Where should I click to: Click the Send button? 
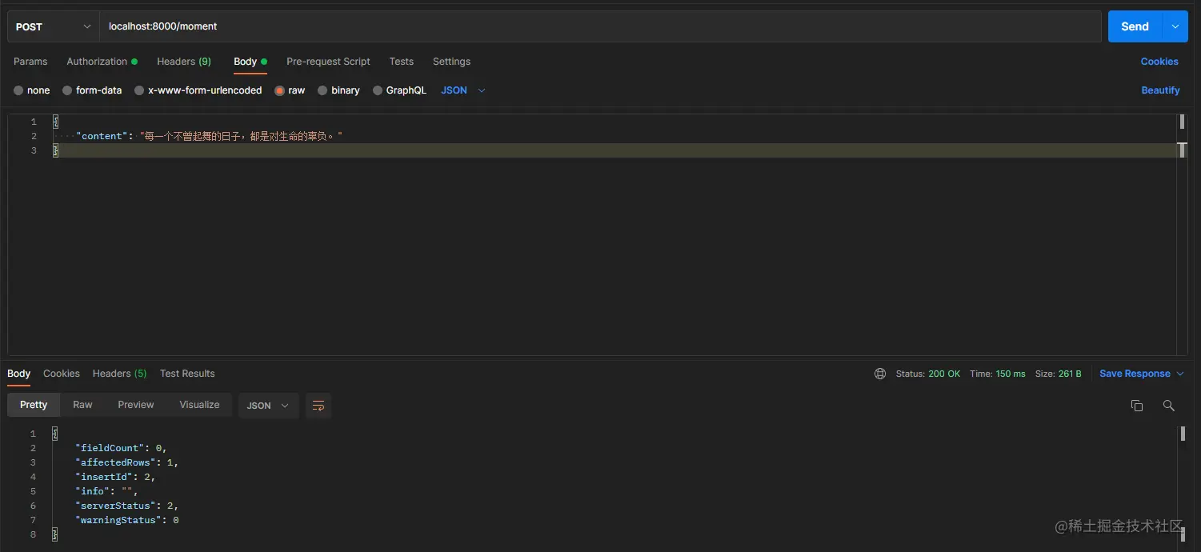click(x=1135, y=26)
